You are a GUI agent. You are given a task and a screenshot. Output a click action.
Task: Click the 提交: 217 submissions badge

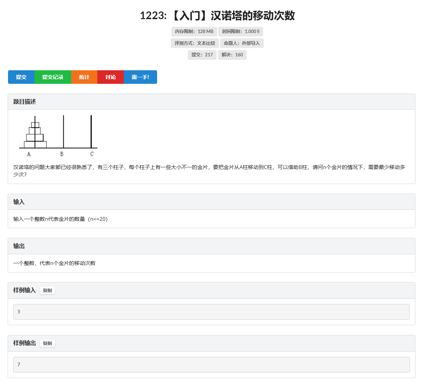pos(202,55)
